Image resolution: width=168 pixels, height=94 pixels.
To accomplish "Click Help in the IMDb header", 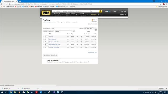I will point(115,11).
